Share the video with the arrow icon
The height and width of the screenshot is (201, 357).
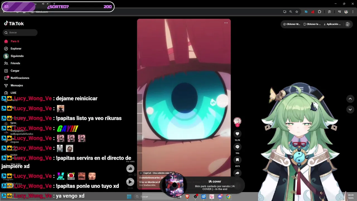point(237,173)
